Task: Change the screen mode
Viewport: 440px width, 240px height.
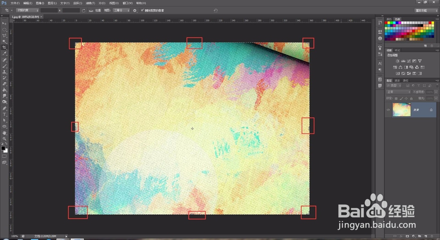Action: (x=4, y=162)
